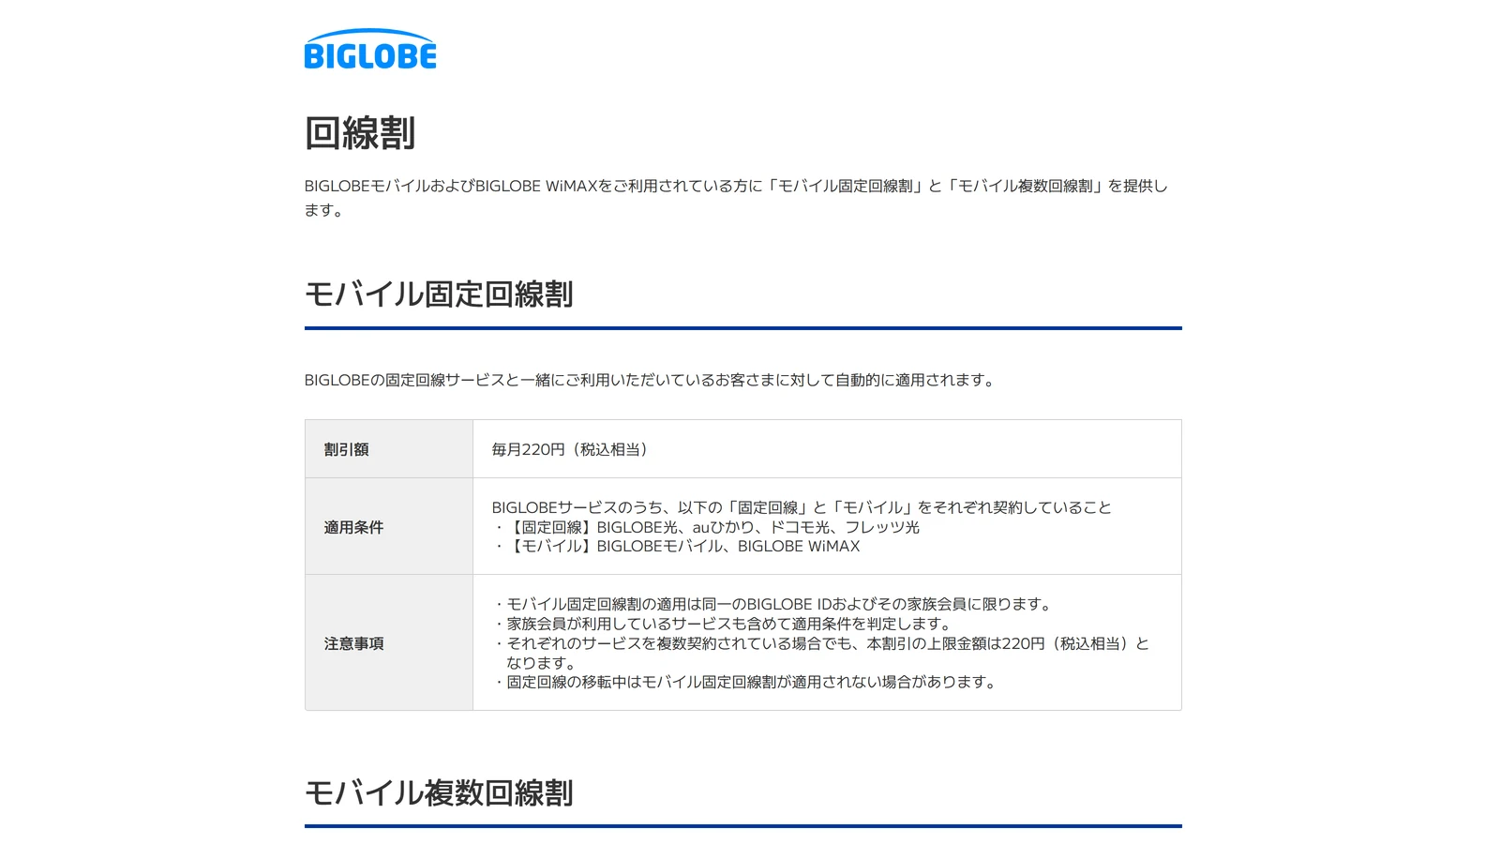
Task: Click the 【モバイル】BIGLOBEモバイル condition line
Action: coord(676,547)
